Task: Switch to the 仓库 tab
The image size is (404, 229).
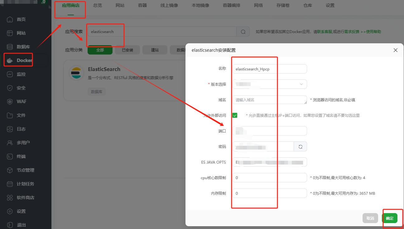Action: 308,5
